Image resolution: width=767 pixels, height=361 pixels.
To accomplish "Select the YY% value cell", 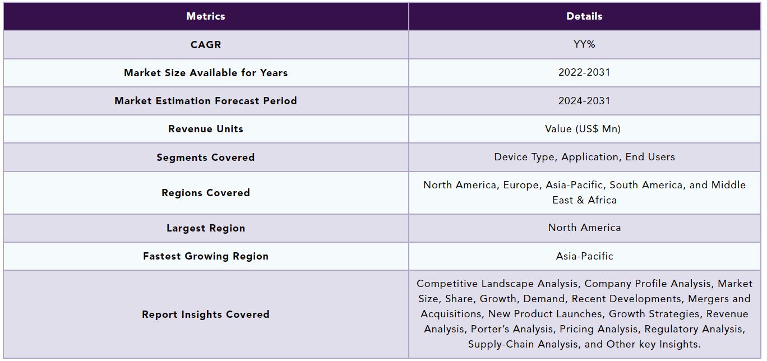I will [584, 45].
